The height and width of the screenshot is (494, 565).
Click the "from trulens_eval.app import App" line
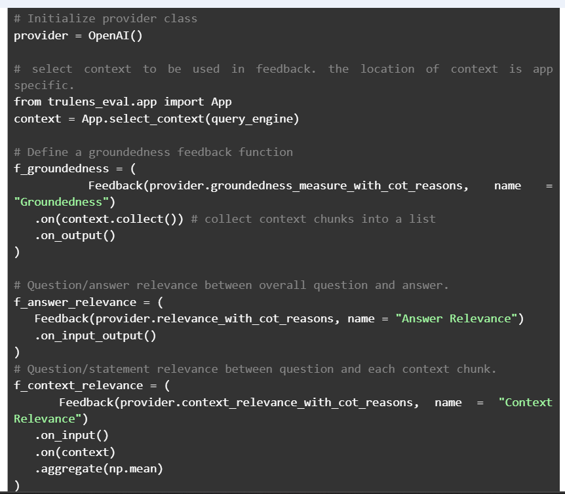point(123,102)
